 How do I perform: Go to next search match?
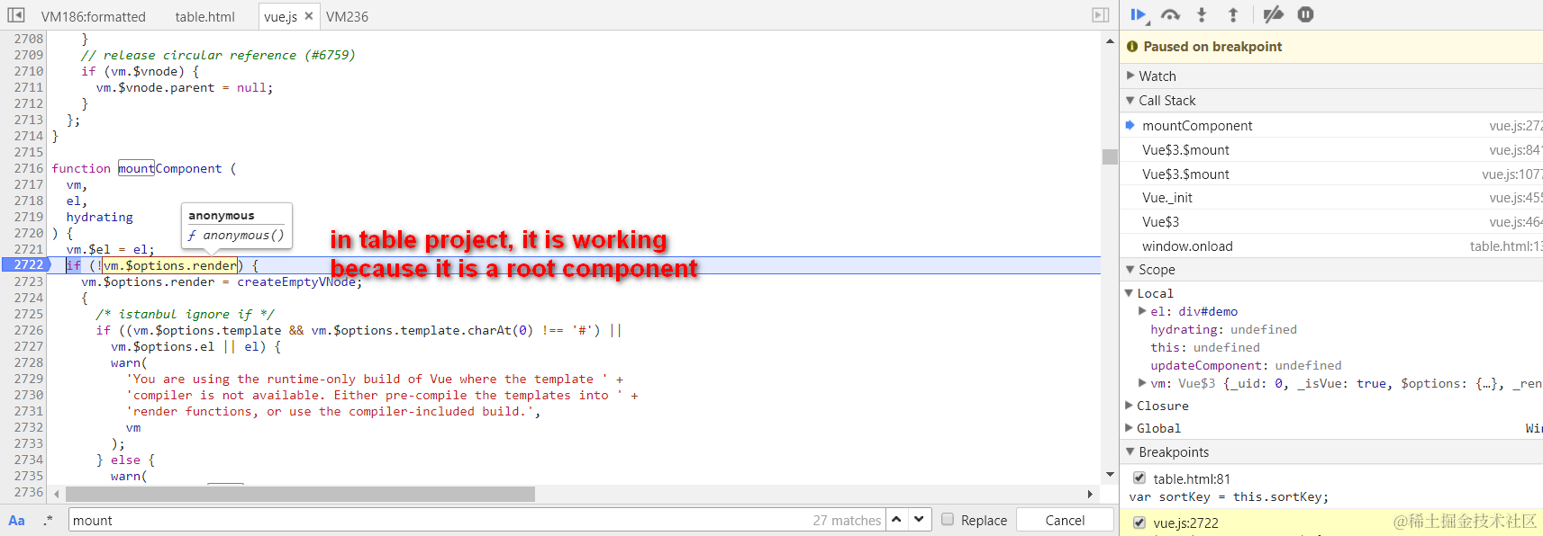point(919,520)
